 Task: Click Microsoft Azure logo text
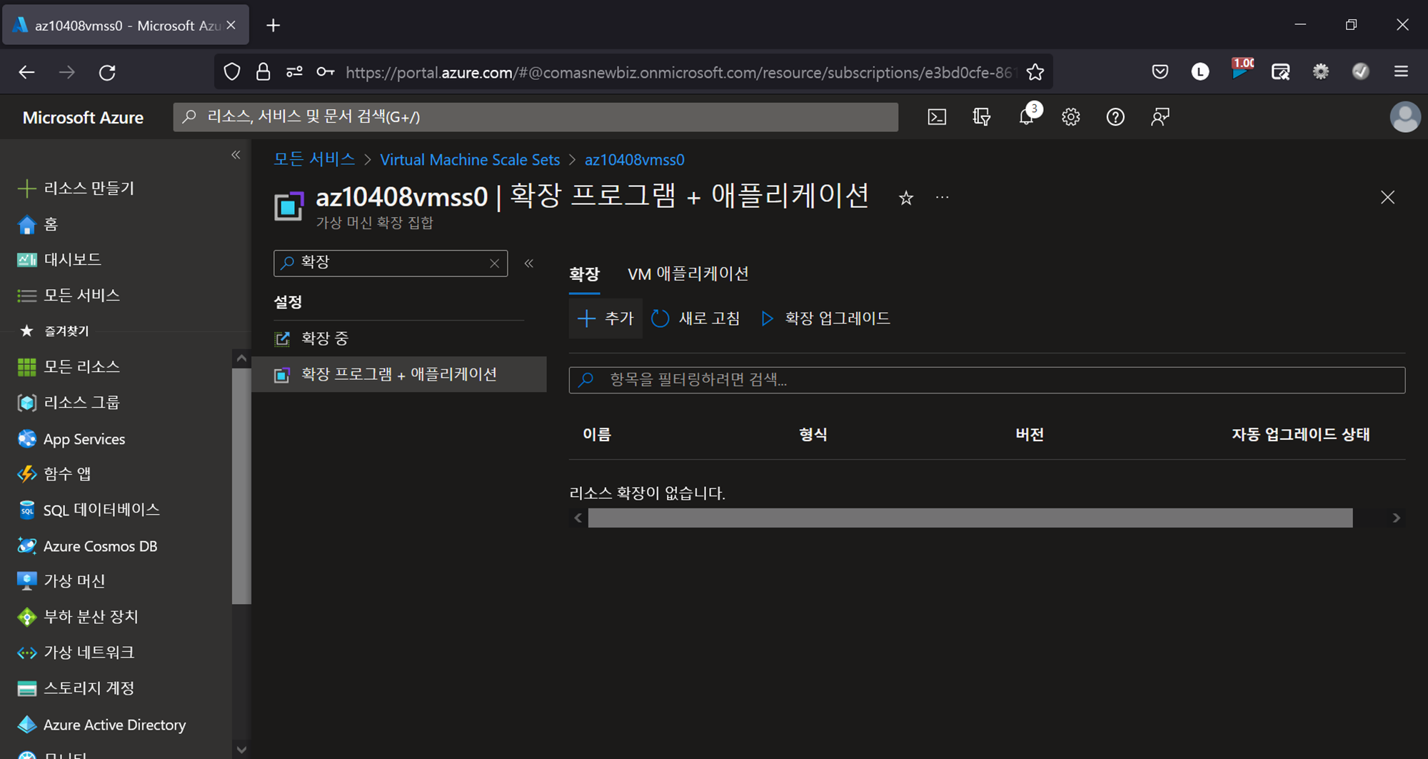[83, 118]
